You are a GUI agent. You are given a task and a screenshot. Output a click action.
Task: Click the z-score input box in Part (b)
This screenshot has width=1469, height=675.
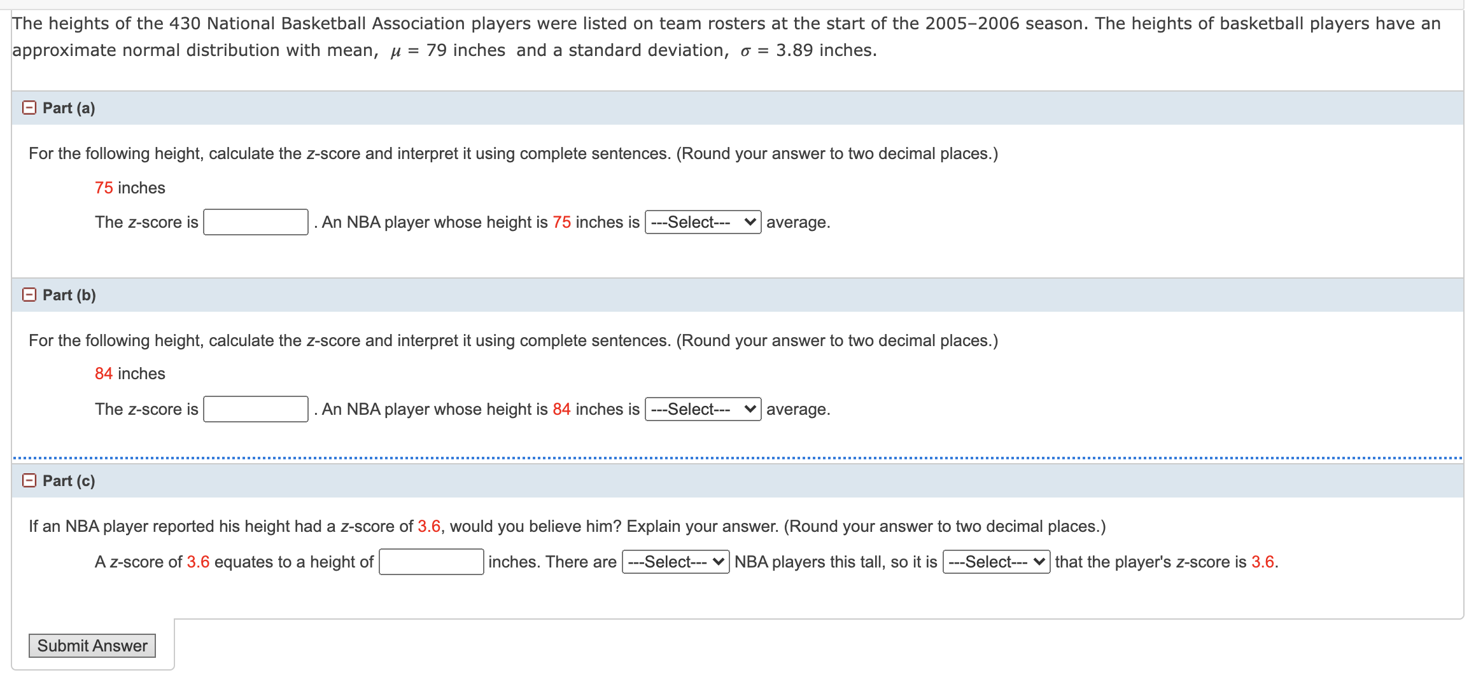(255, 409)
